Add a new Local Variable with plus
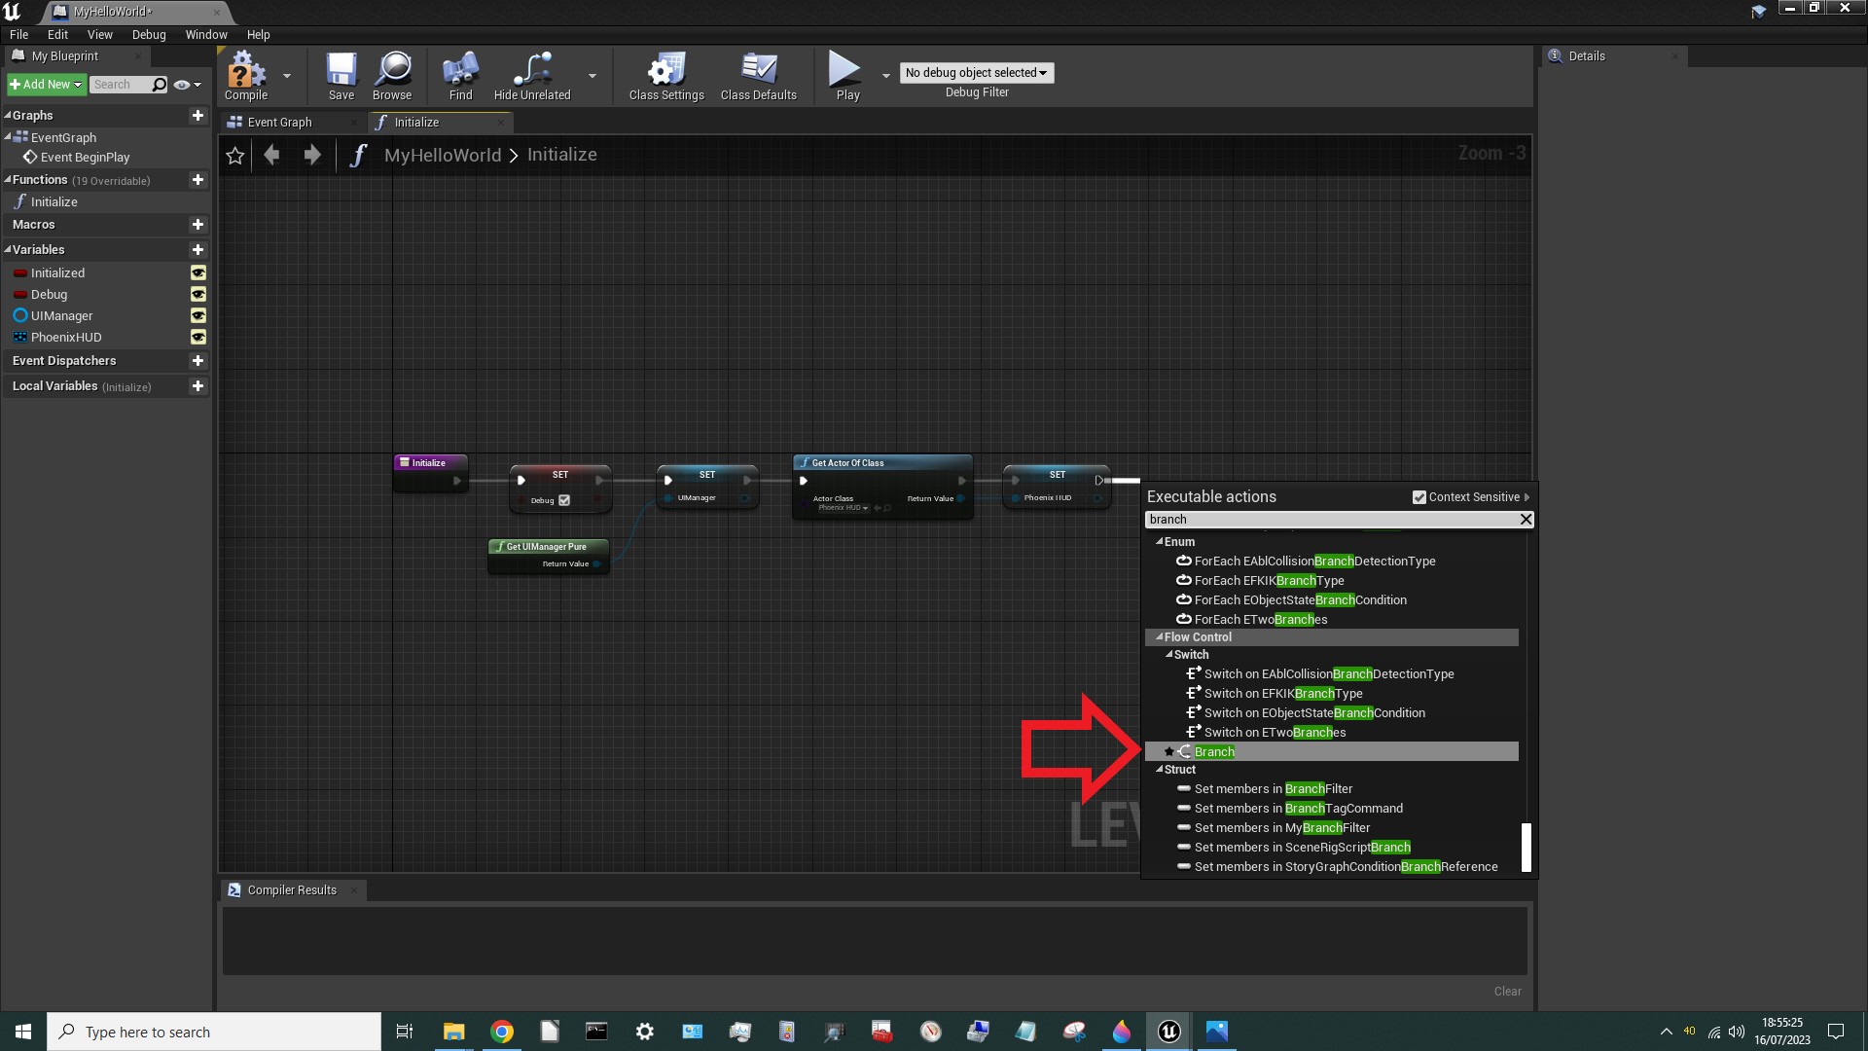Image resolution: width=1868 pixels, height=1051 pixels. pyautogui.click(x=198, y=386)
